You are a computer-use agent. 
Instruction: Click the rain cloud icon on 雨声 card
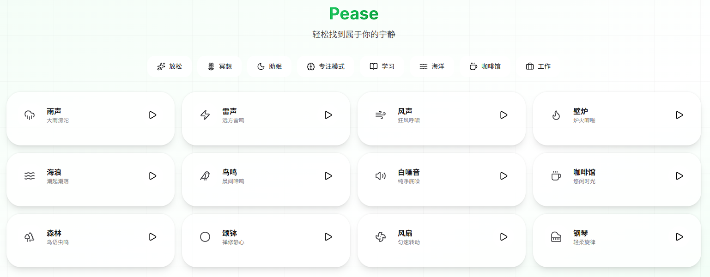click(x=29, y=115)
